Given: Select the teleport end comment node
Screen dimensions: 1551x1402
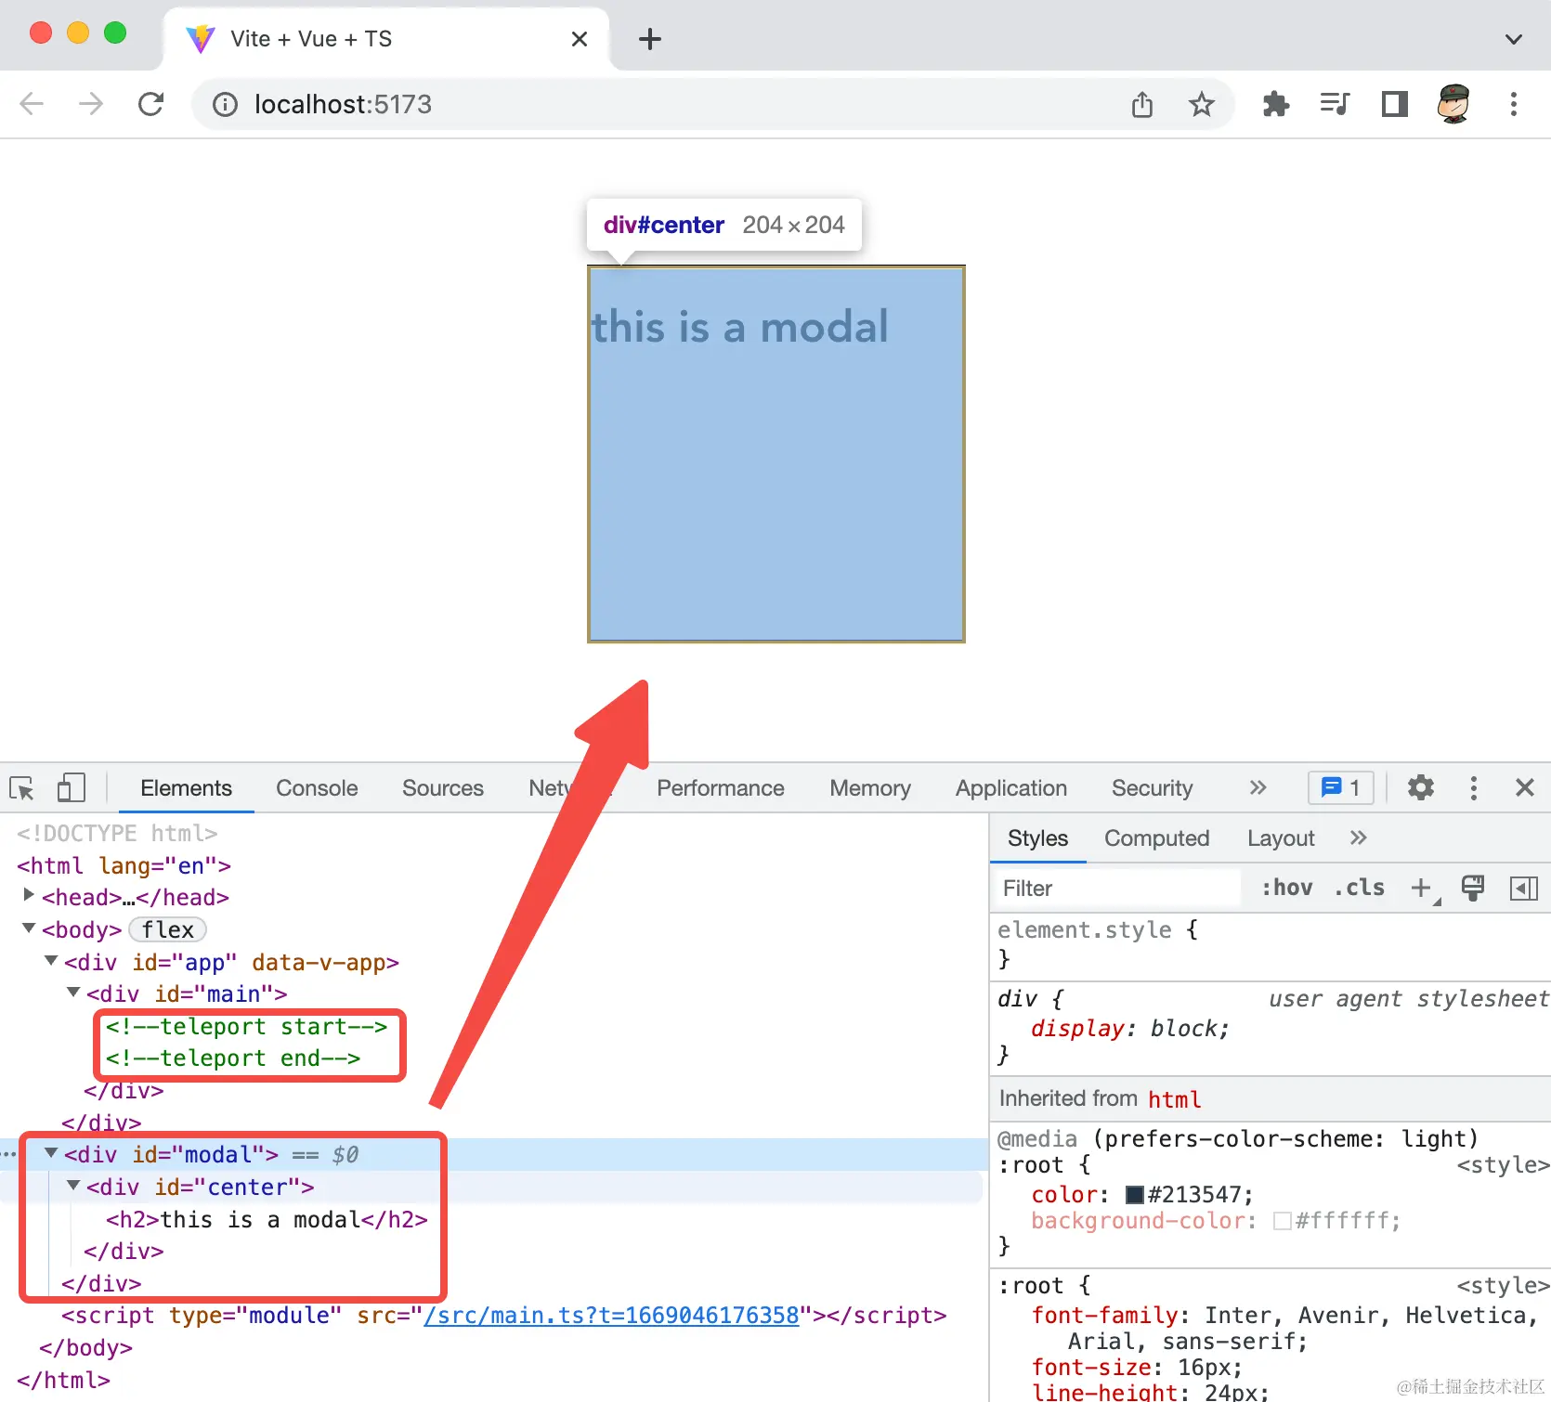Looking at the screenshot, I should (232, 1058).
